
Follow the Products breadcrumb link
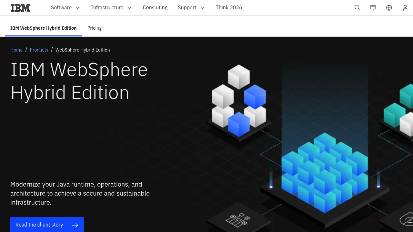tap(39, 50)
